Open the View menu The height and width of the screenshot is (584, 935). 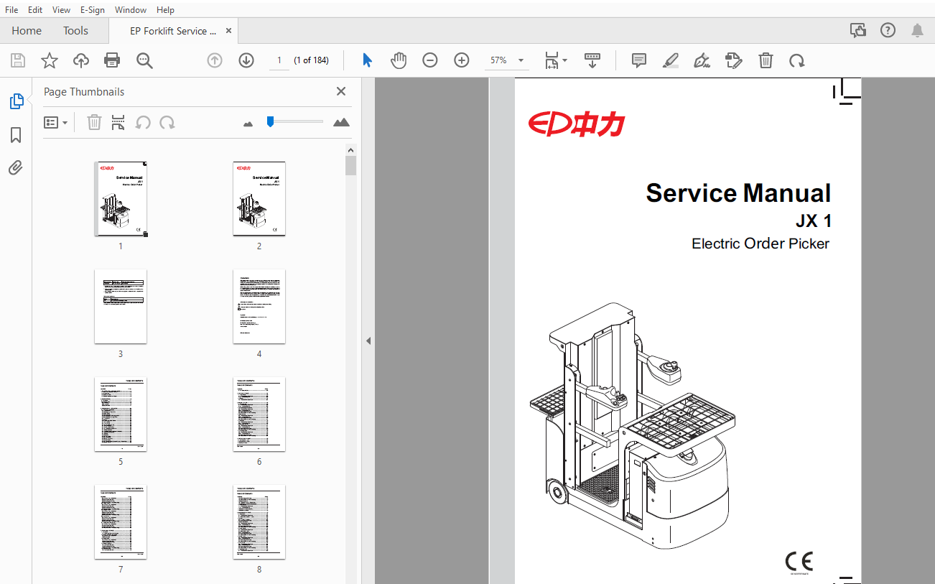pos(62,10)
